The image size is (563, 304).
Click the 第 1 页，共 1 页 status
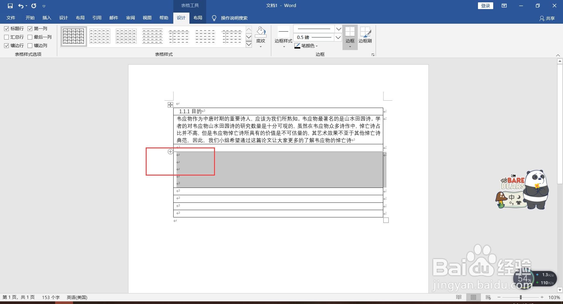(x=18, y=297)
